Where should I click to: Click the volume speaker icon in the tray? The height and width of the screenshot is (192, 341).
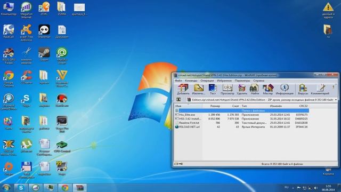coord(315,188)
